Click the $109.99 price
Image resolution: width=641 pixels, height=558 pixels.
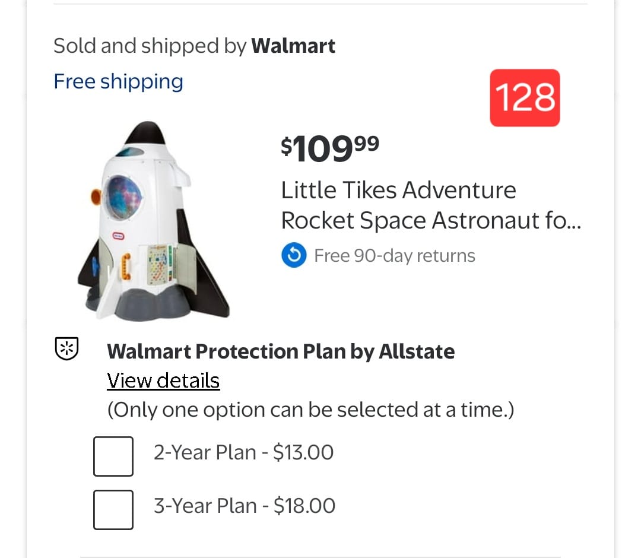[x=329, y=148]
